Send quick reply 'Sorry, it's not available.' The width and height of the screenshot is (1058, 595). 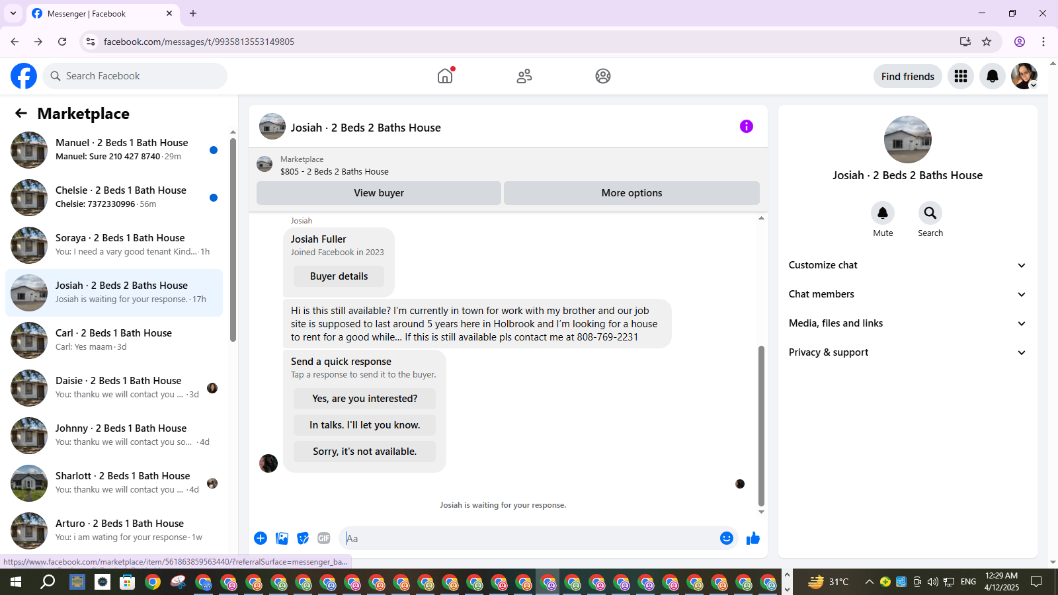(x=364, y=452)
